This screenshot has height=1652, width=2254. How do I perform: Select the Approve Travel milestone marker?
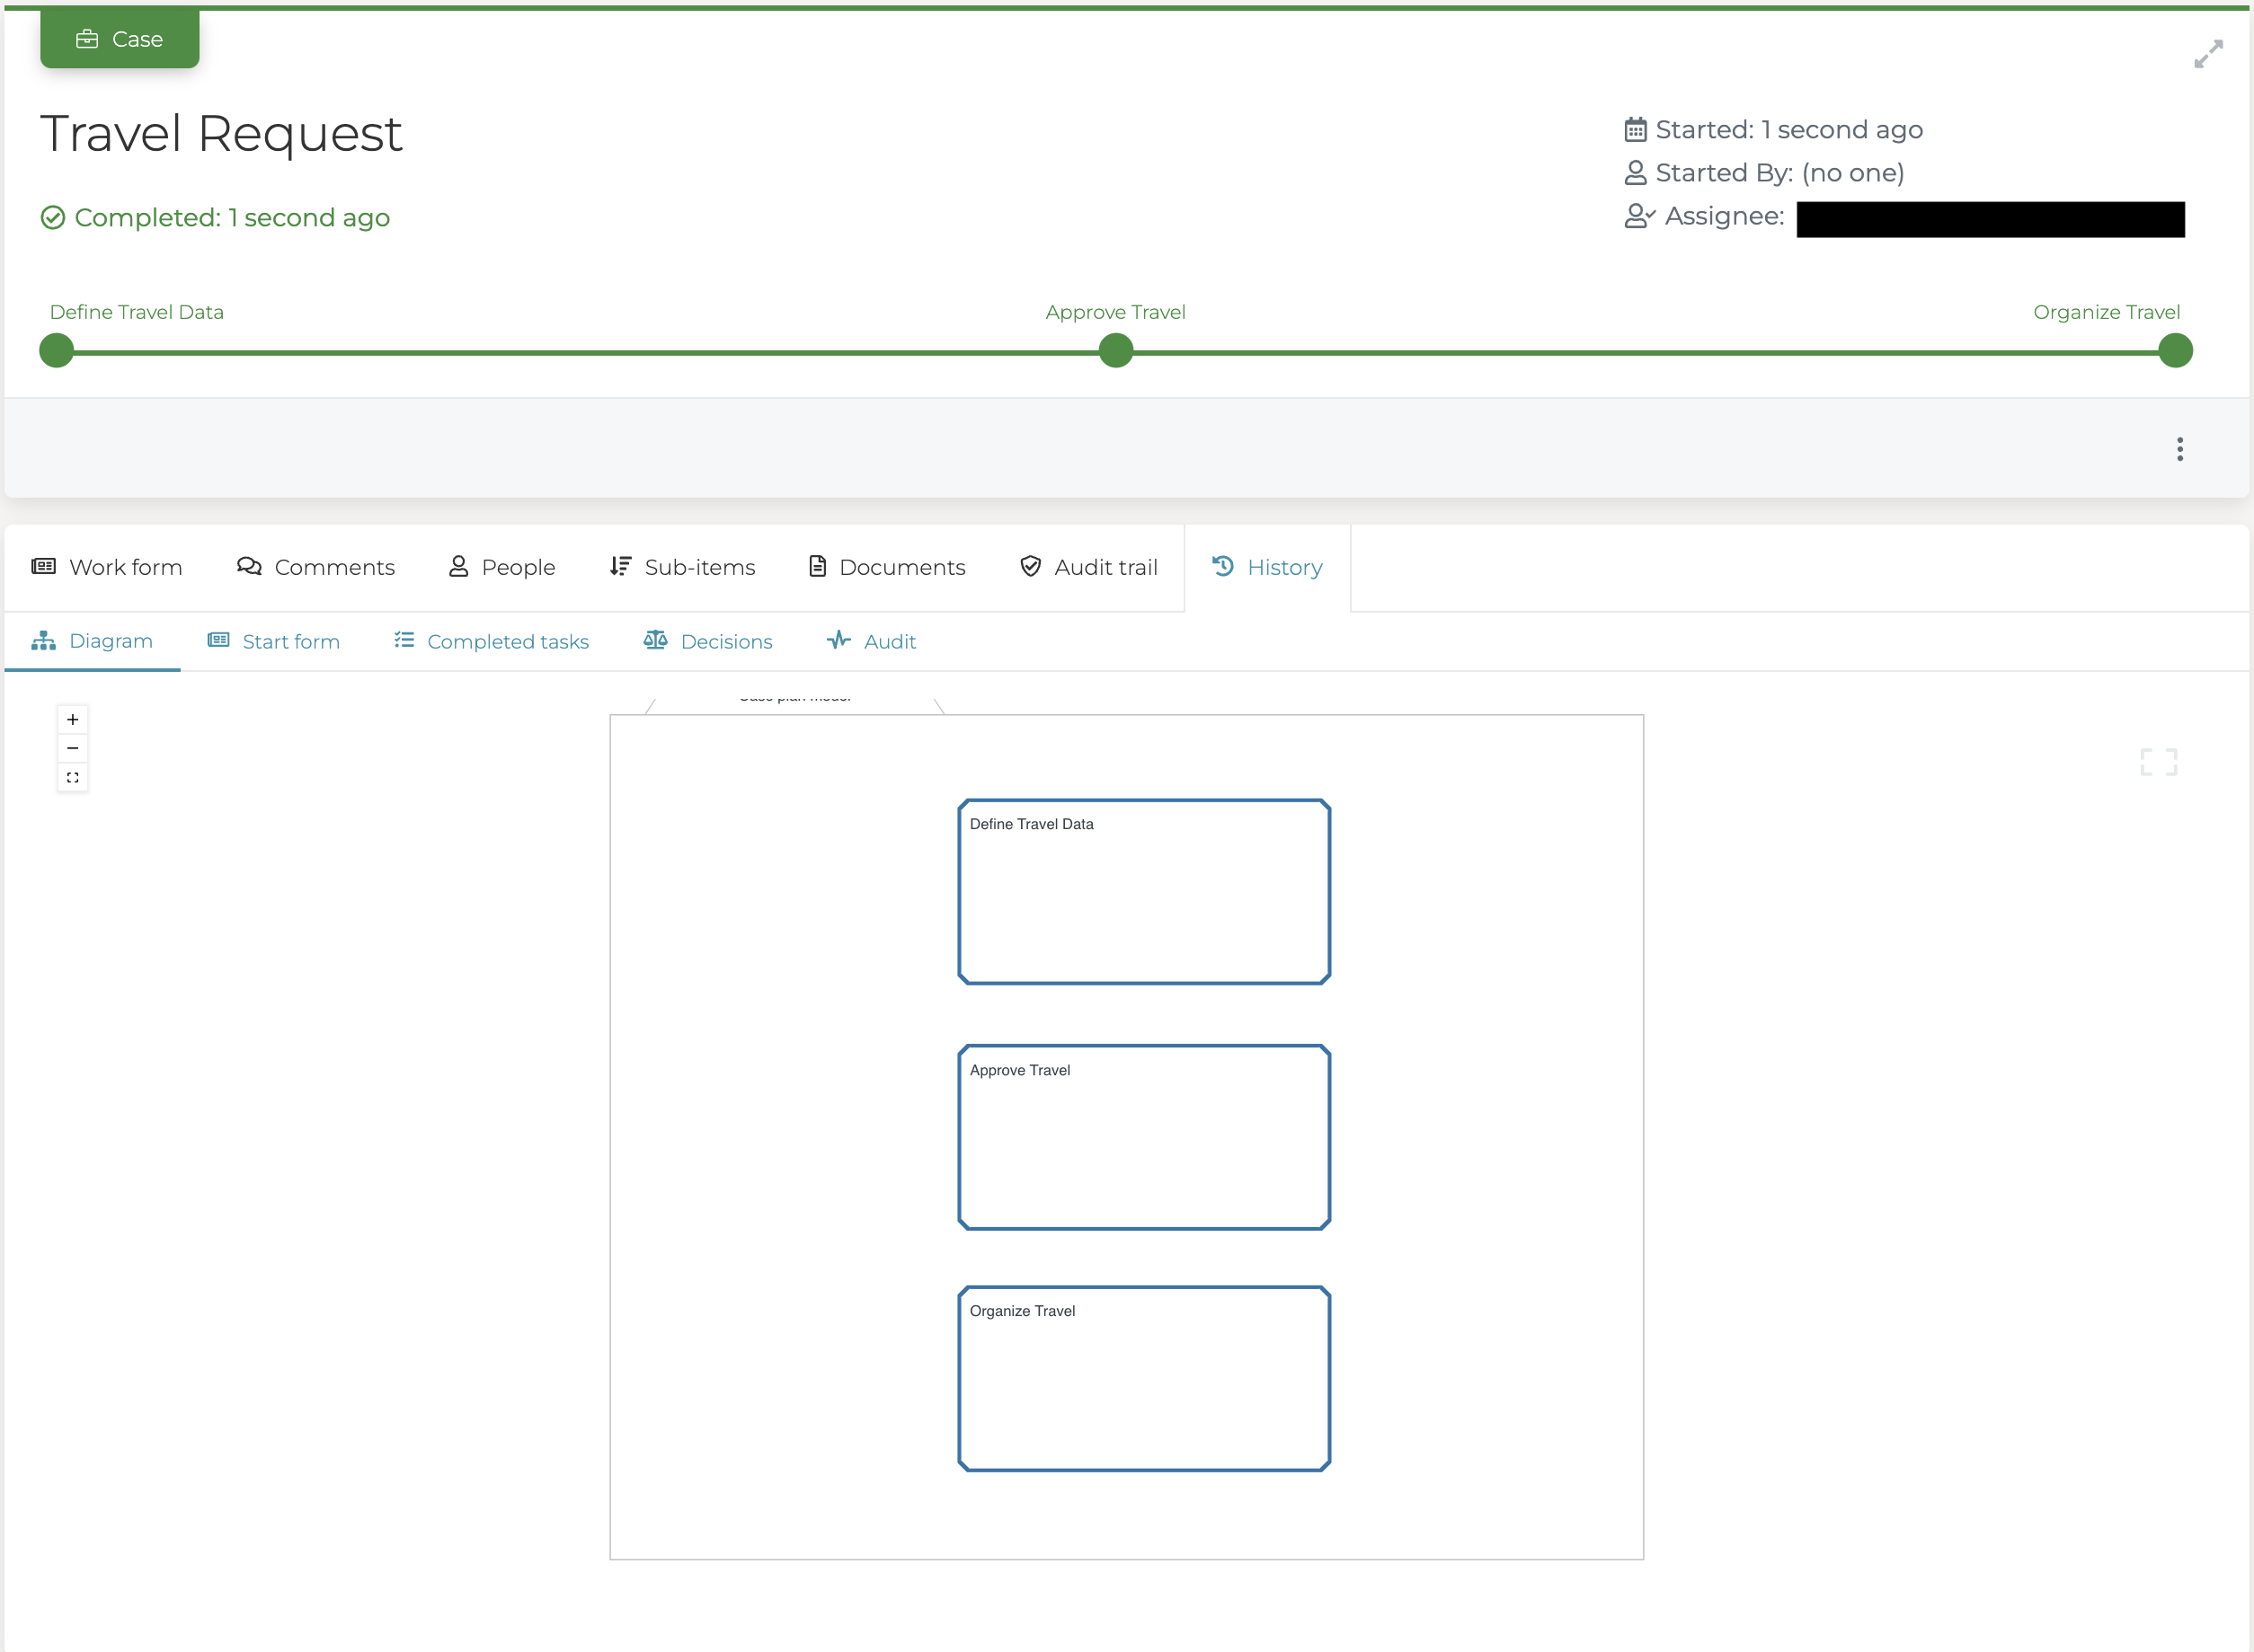click(1114, 350)
